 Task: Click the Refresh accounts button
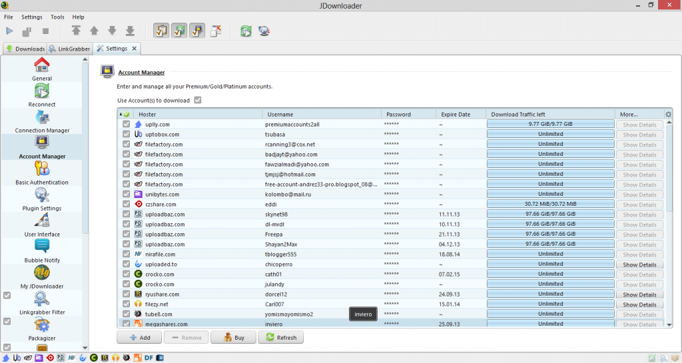pos(281,337)
